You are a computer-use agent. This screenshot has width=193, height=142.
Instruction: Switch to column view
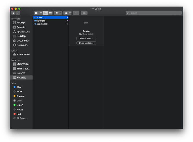pyautogui.click(x=45, y=13)
